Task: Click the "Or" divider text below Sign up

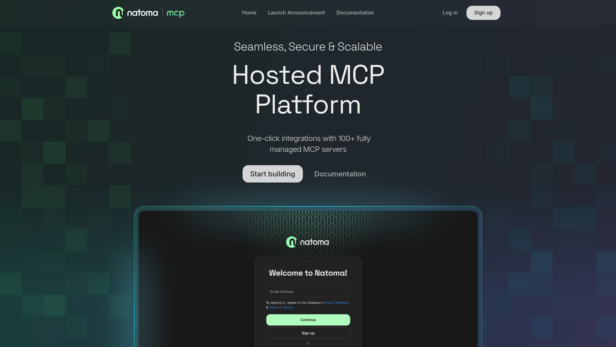Action: tap(308, 343)
